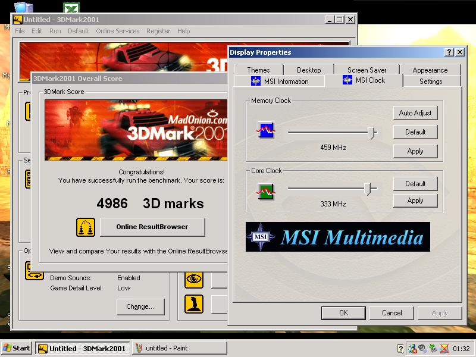The width and height of the screenshot is (476, 357).
Task: Click Default button in Memory Clock group
Action: tap(415, 132)
